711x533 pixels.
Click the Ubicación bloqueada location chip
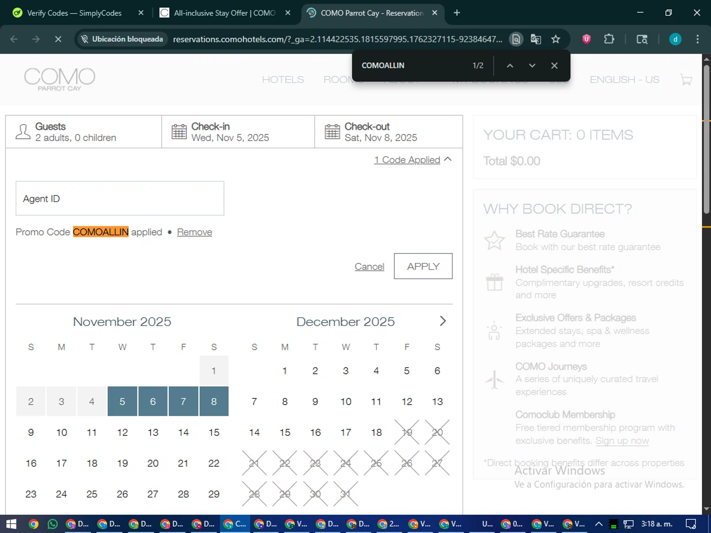pos(122,39)
